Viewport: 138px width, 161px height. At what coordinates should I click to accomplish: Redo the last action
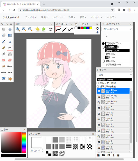point(44,29)
